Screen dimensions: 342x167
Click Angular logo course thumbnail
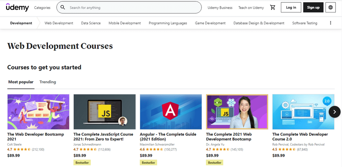tap(170, 112)
